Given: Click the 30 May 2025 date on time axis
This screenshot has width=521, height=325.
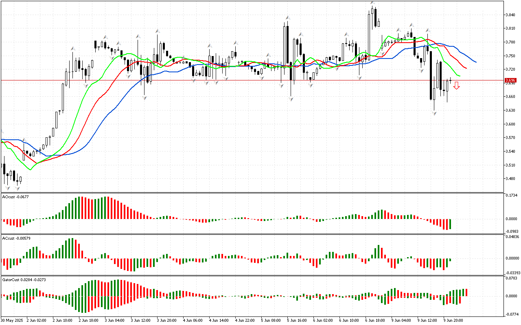Looking at the screenshot, I should coord(12,320).
